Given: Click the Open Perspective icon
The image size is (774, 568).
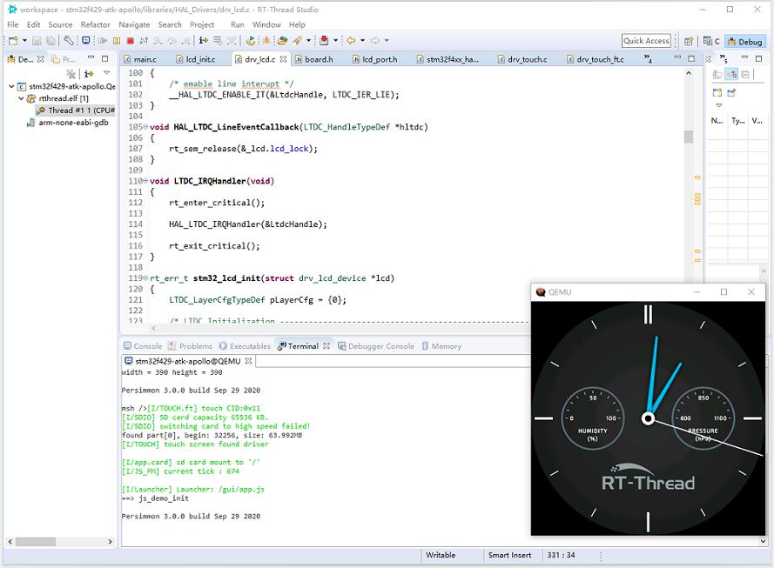Looking at the screenshot, I should click(x=689, y=42).
